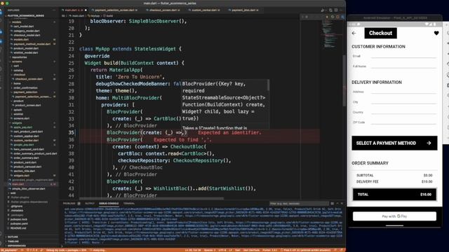Open the Terminal panel tab

coord(129,204)
